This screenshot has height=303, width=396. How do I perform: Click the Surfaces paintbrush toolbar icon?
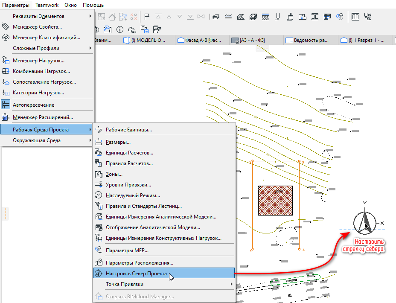(290, 17)
